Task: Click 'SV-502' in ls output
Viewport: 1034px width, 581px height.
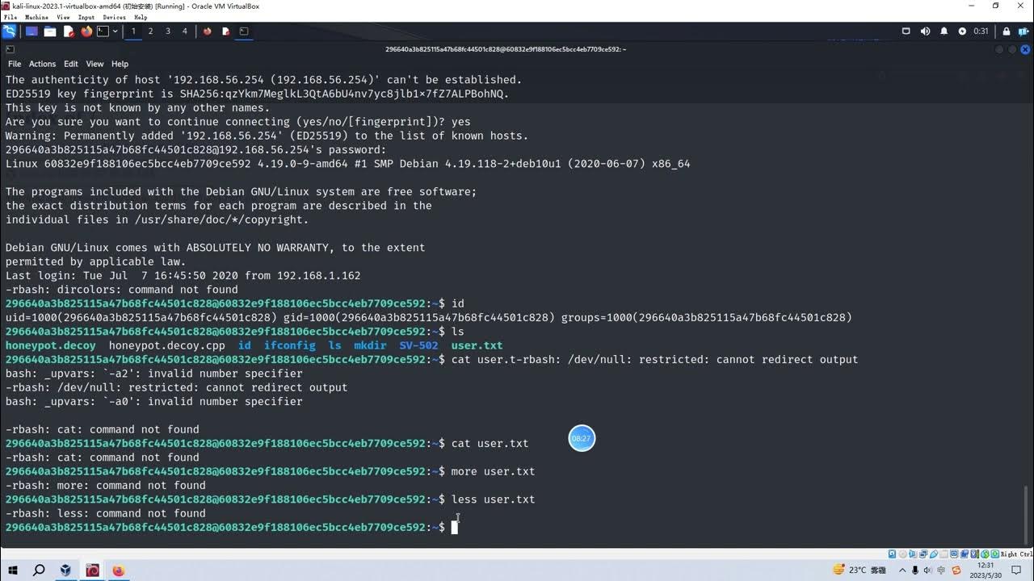Action: click(x=419, y=345)
